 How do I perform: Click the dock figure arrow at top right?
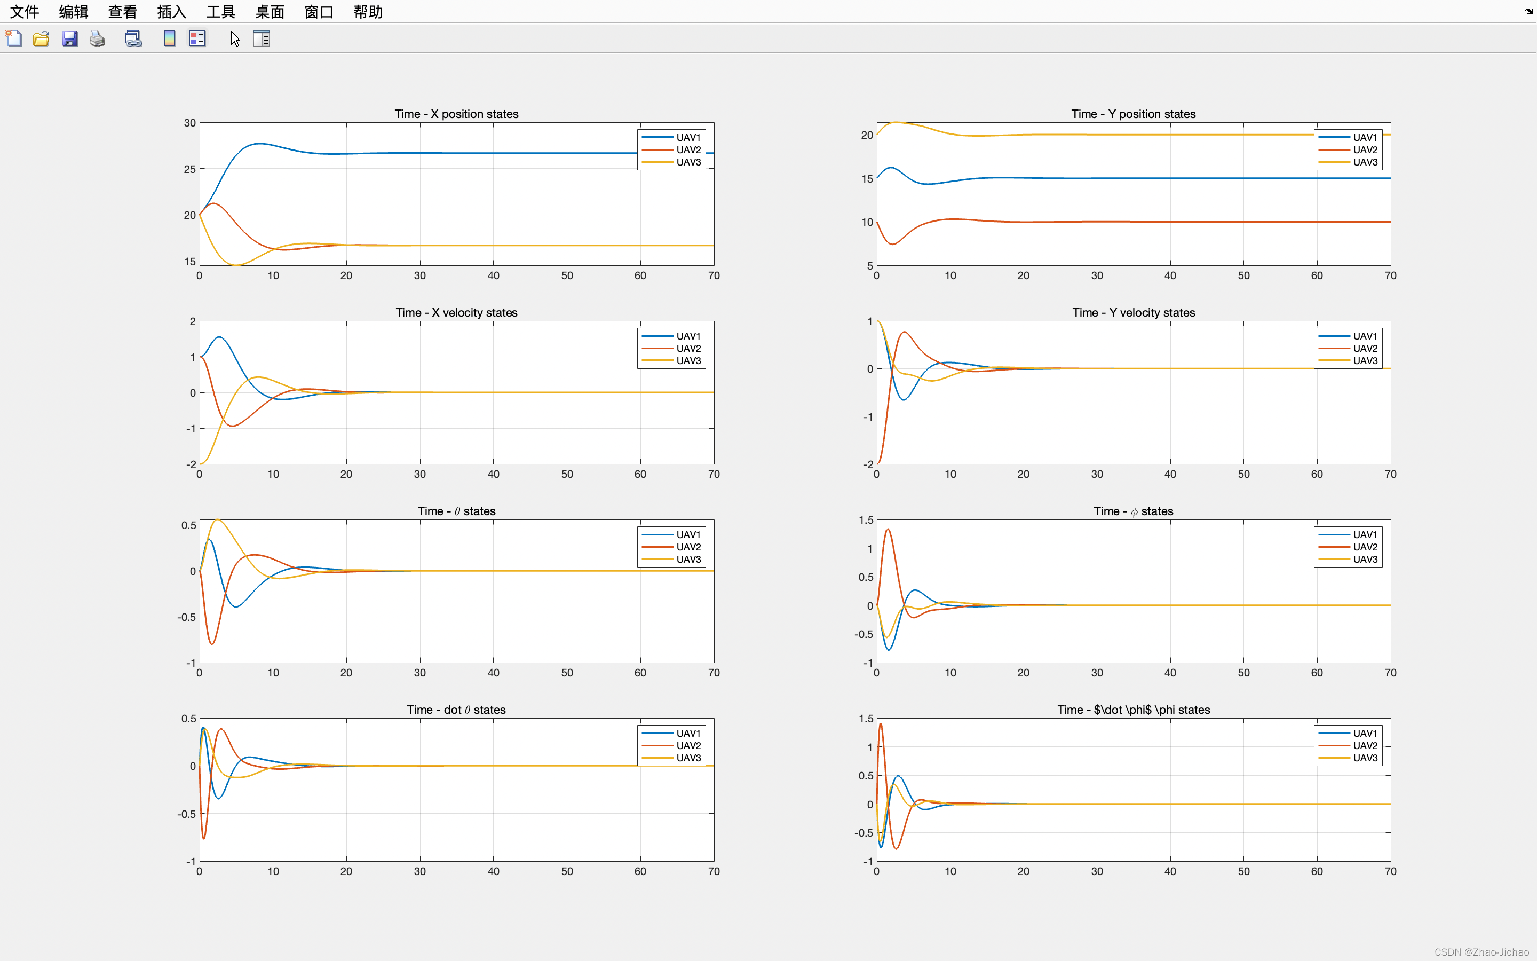[1529, 11]
